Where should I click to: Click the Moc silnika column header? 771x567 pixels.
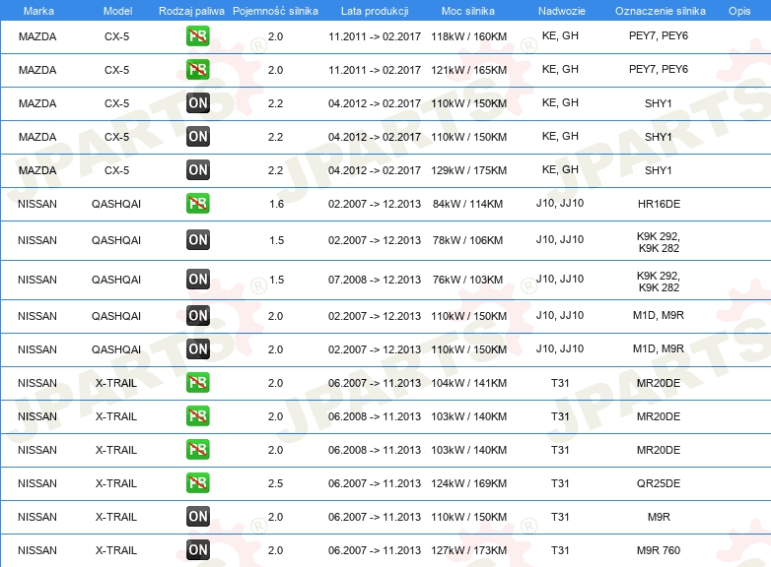click(468, 11)
